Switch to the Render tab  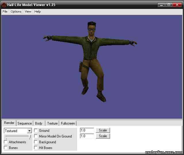(9, 123)
